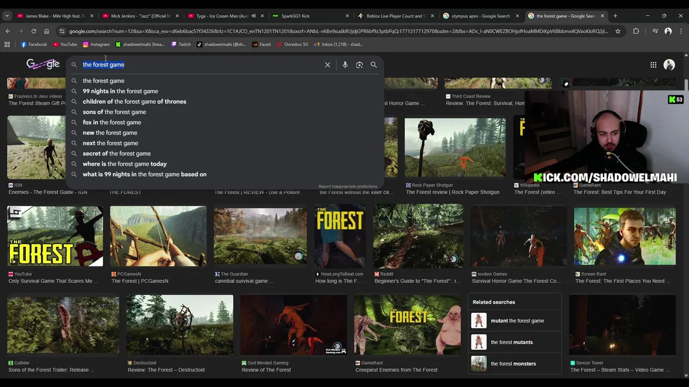Open the bookmarks bar apps grid icon

[x=7, y=45]
